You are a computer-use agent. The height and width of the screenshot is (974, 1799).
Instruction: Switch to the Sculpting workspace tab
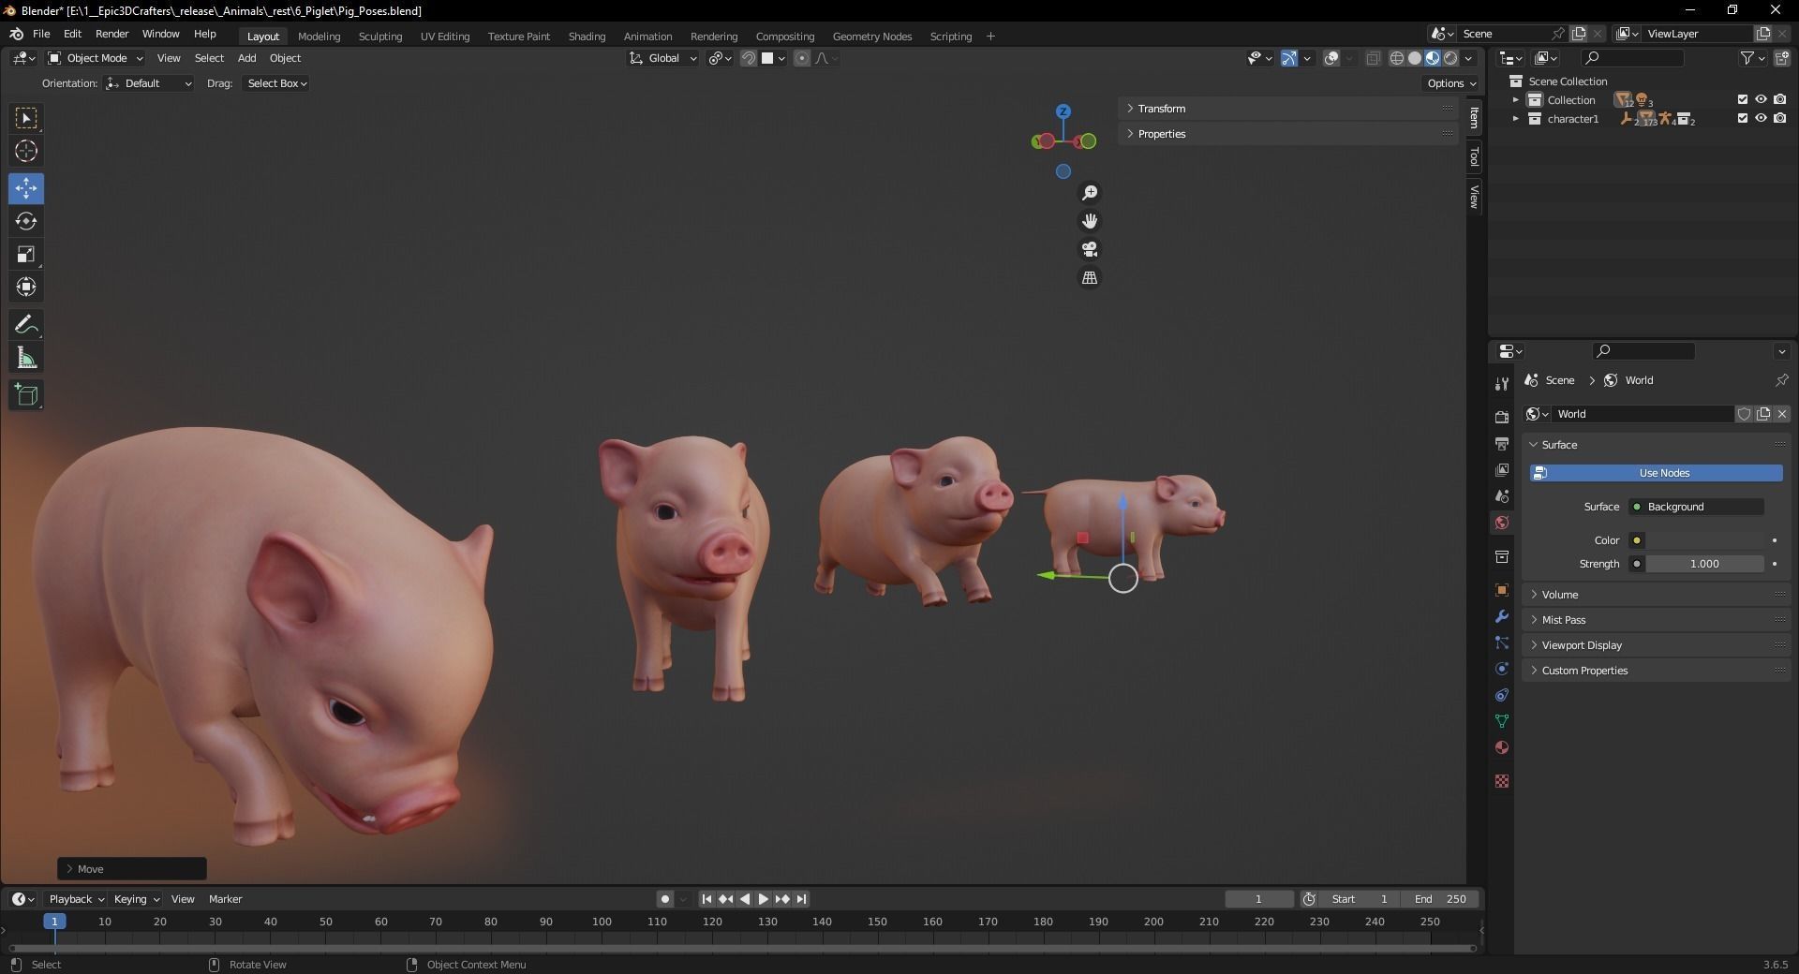click(379, 37)
